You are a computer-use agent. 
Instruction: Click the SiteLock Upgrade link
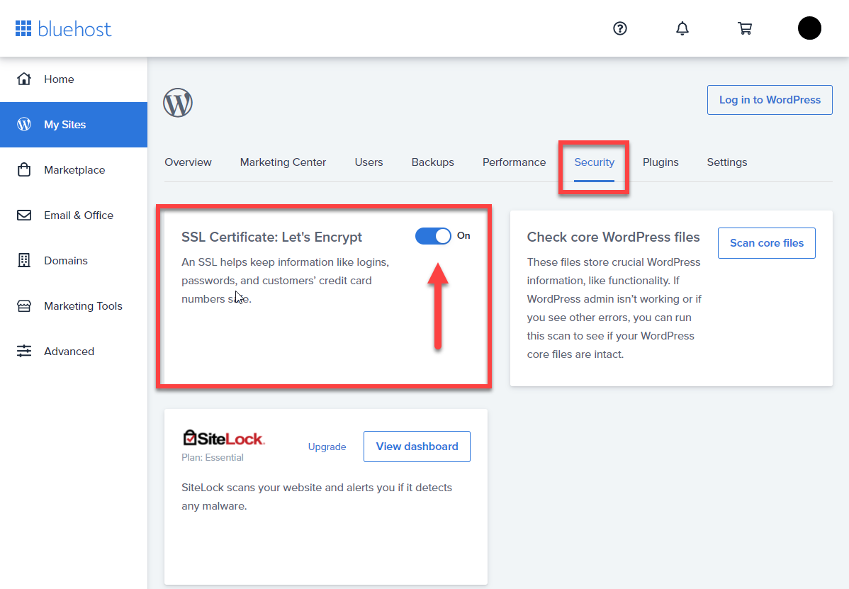click(x=327, y=447)
